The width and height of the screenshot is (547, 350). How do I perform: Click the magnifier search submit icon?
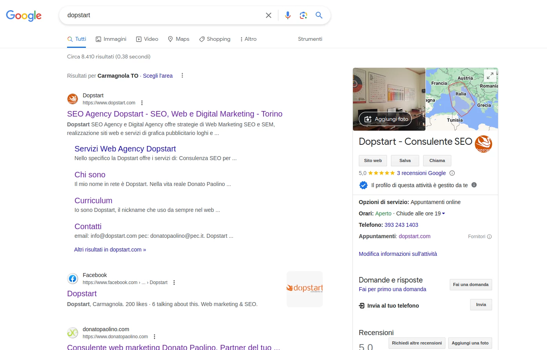coord(319,15)
